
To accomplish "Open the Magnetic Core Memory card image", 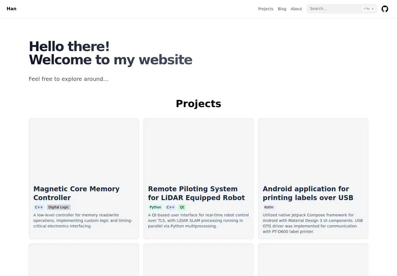I will coord(84,149).
